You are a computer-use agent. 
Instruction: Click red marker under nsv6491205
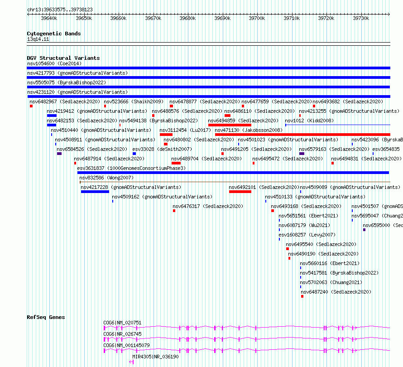[222, 154]
